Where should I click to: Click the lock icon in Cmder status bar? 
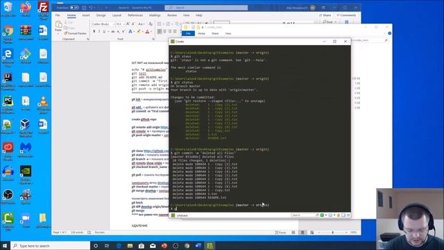[339, 215]
